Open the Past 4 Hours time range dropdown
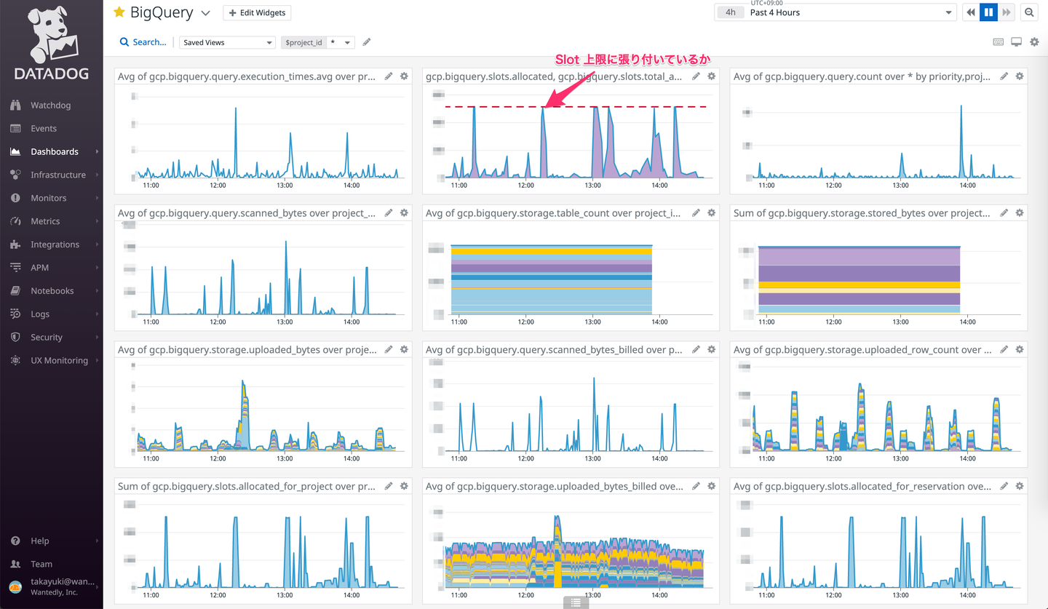The height and width of the screenshot is (609, 1048). coord(834,12)
